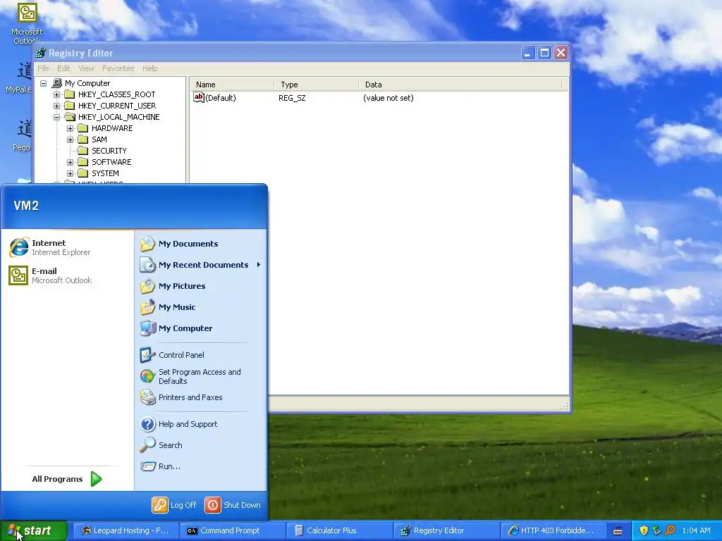
Task: Expand the HARDWARE key
Action: (x=70, y=128)
